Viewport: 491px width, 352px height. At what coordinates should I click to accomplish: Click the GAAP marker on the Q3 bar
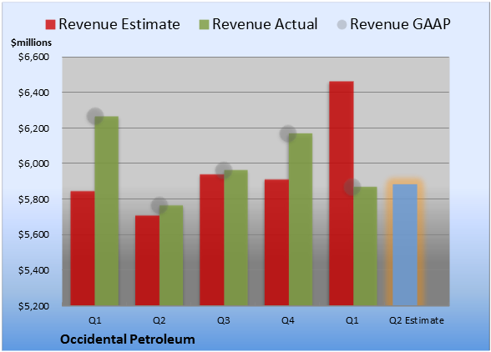tap(224, 170)
